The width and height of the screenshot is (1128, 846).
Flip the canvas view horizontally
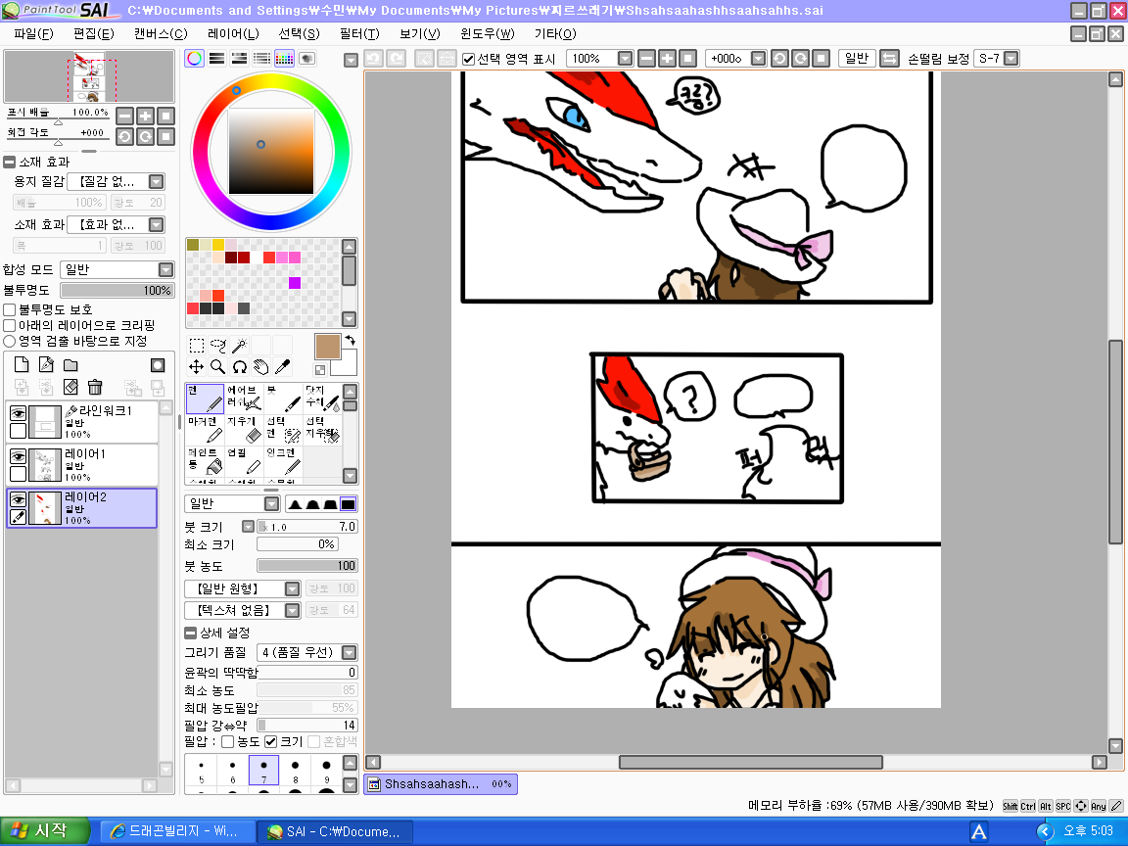(x=890, y=59)
